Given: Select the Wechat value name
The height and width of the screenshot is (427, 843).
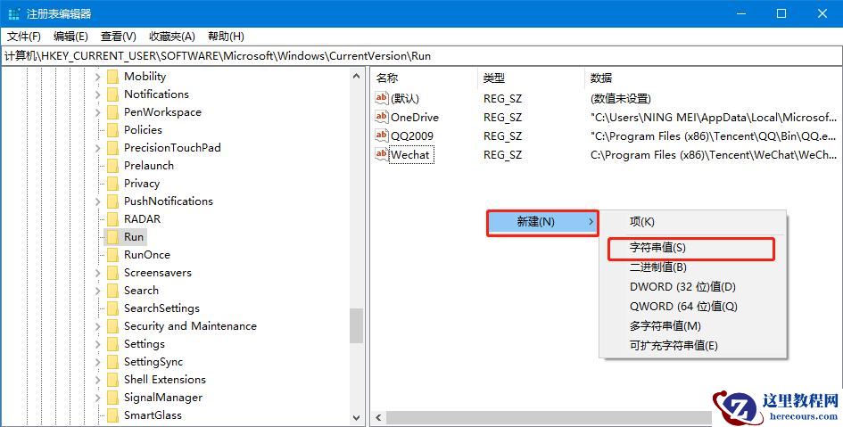Looking at the screenshot, I should pos(410,155).
